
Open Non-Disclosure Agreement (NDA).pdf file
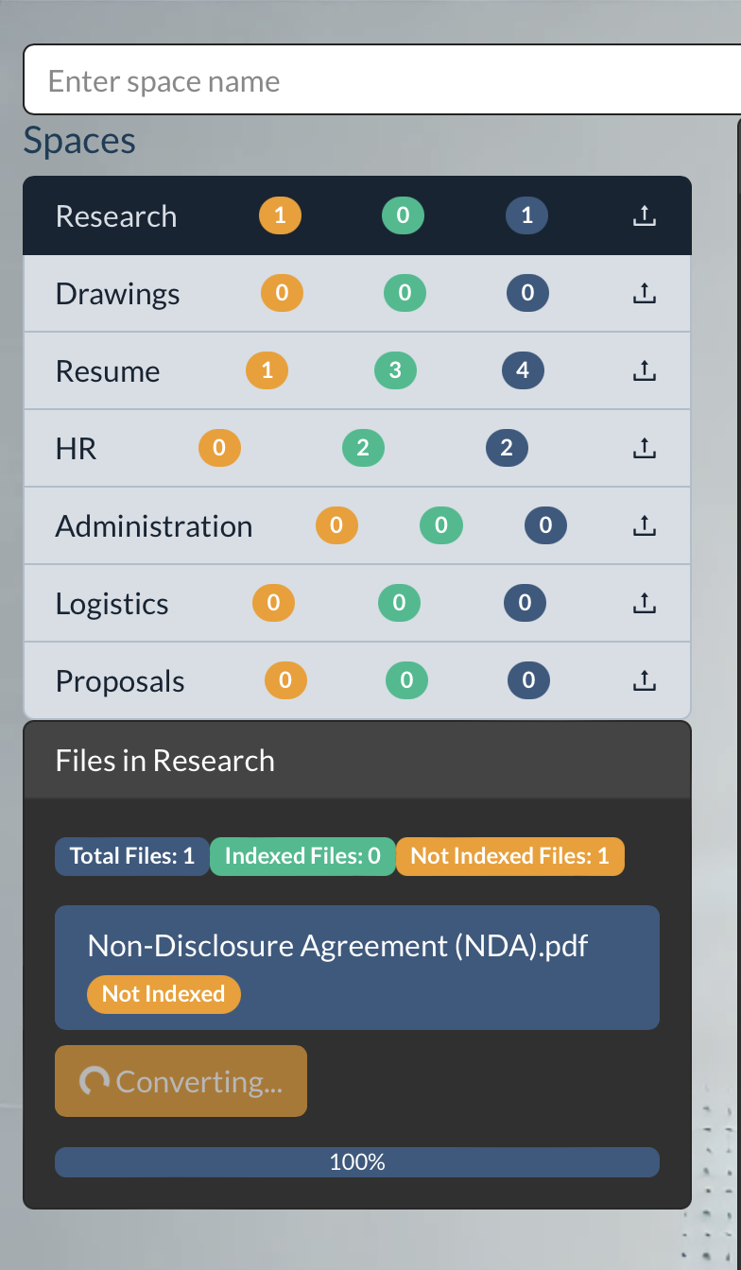pos(337,946)
